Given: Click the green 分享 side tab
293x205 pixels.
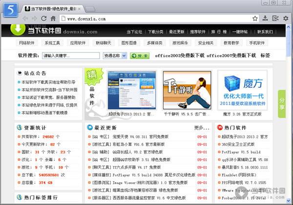Looking at the screenshot, I should tap(282, 104).
